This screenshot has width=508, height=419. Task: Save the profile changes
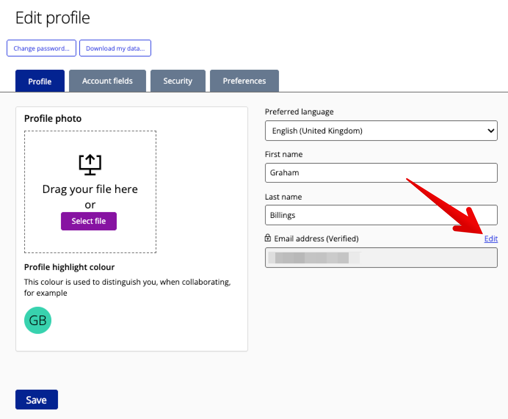37,400
